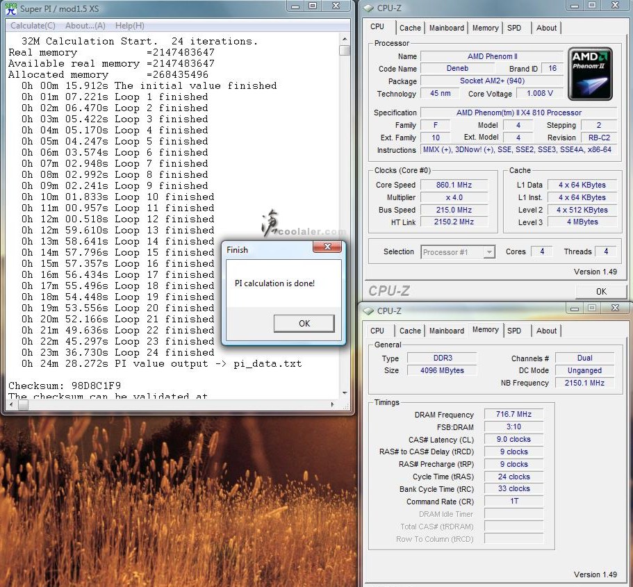The height and width of the screenshot is (587, 633).
Task: Open SPD tab in lower CPU-Z window
Action: pyautogui.click(x=514, y=331)
